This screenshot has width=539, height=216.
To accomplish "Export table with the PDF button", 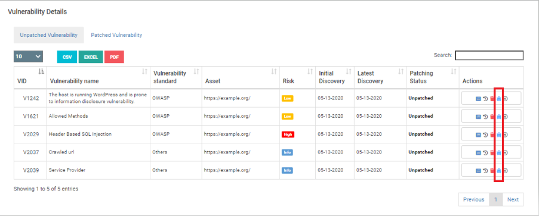I will click(114, 57).
